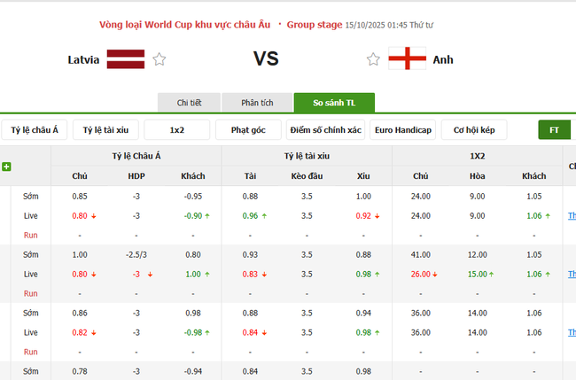Select the Tỷ lệ châu Á filter

[35, 130]
